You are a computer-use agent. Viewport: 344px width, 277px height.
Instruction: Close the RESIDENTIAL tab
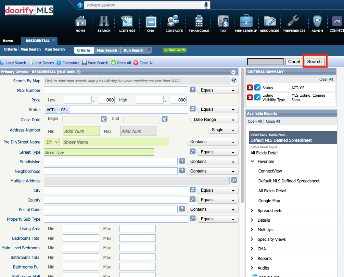pos(53,40)
